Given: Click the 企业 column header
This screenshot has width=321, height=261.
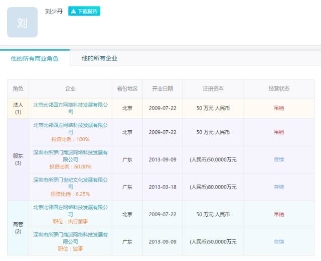Looking at the screenshot, I should click(x=70, y=89).
